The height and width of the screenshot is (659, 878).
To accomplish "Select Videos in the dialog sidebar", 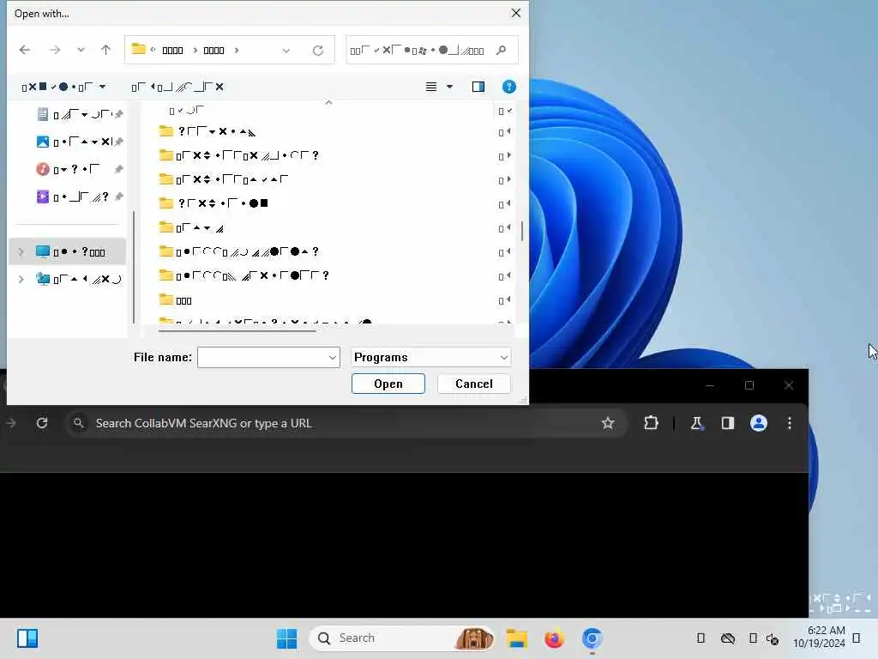I will click(x=79, y=196).
